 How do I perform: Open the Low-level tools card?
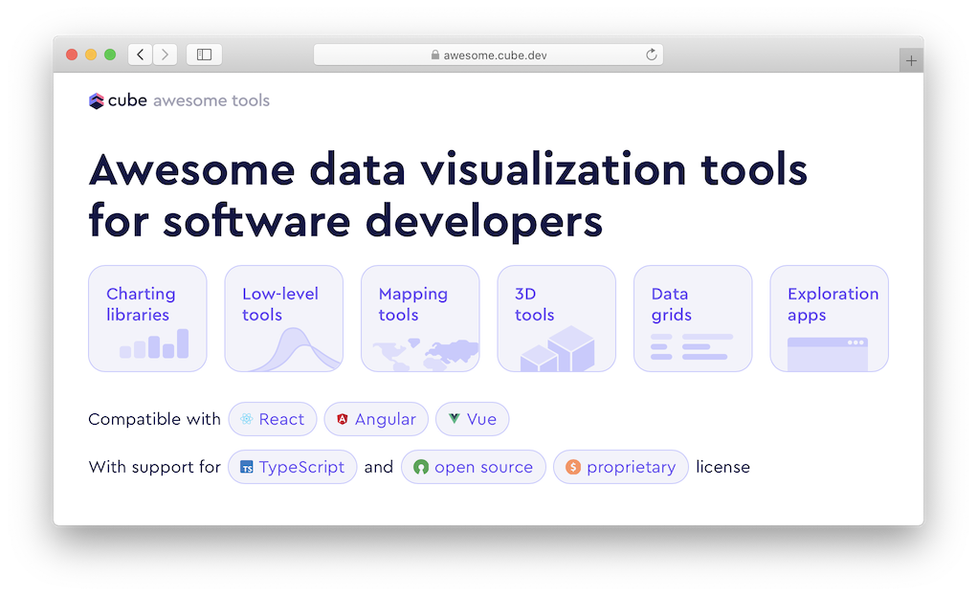click(284, 319)
